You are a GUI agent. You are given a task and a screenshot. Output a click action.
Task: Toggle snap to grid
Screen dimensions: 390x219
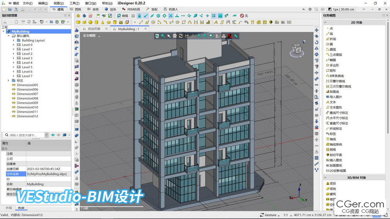[214, 16]
